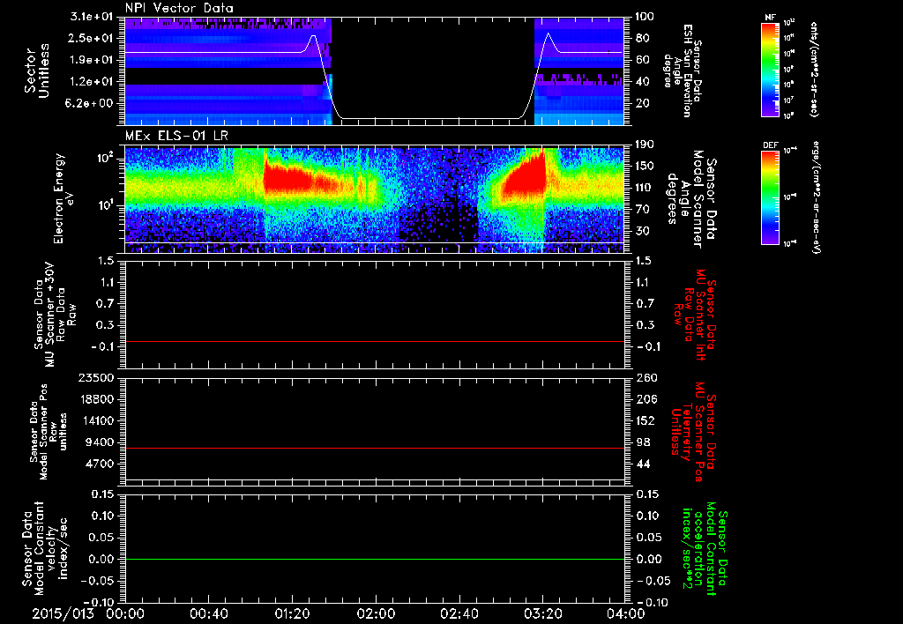Click the 1.9e+01 sector tick value
The image size is (903, 624).
pyautogui.click(x=93, y=60)
